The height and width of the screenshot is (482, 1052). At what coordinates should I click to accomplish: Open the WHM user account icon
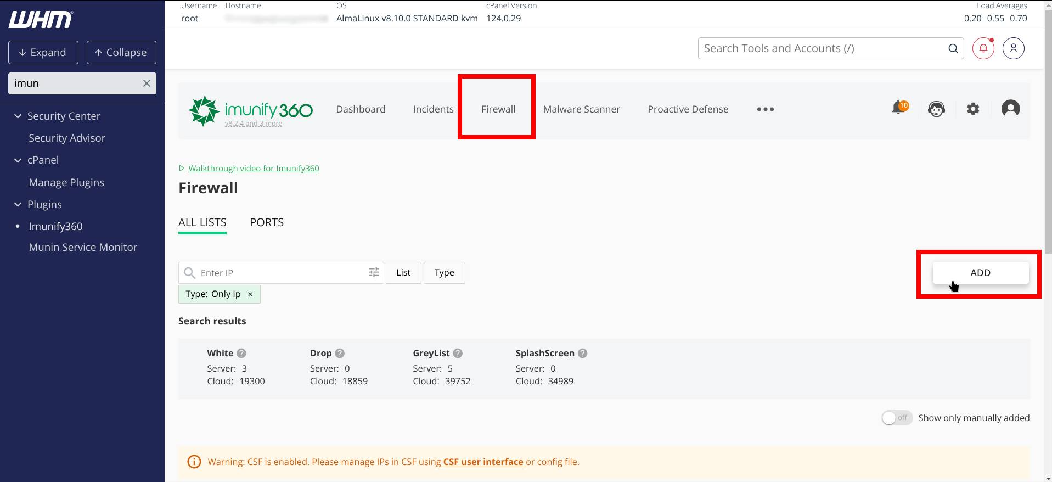pyautogui.click(x=1014, y=48)
